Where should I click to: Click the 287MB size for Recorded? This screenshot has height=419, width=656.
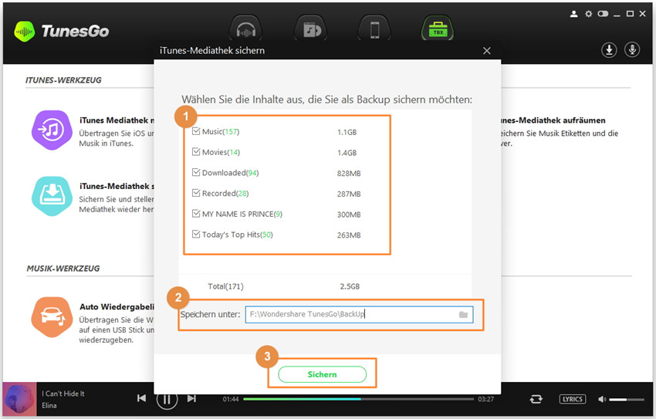pyautogui.click(x=349, y=194)
